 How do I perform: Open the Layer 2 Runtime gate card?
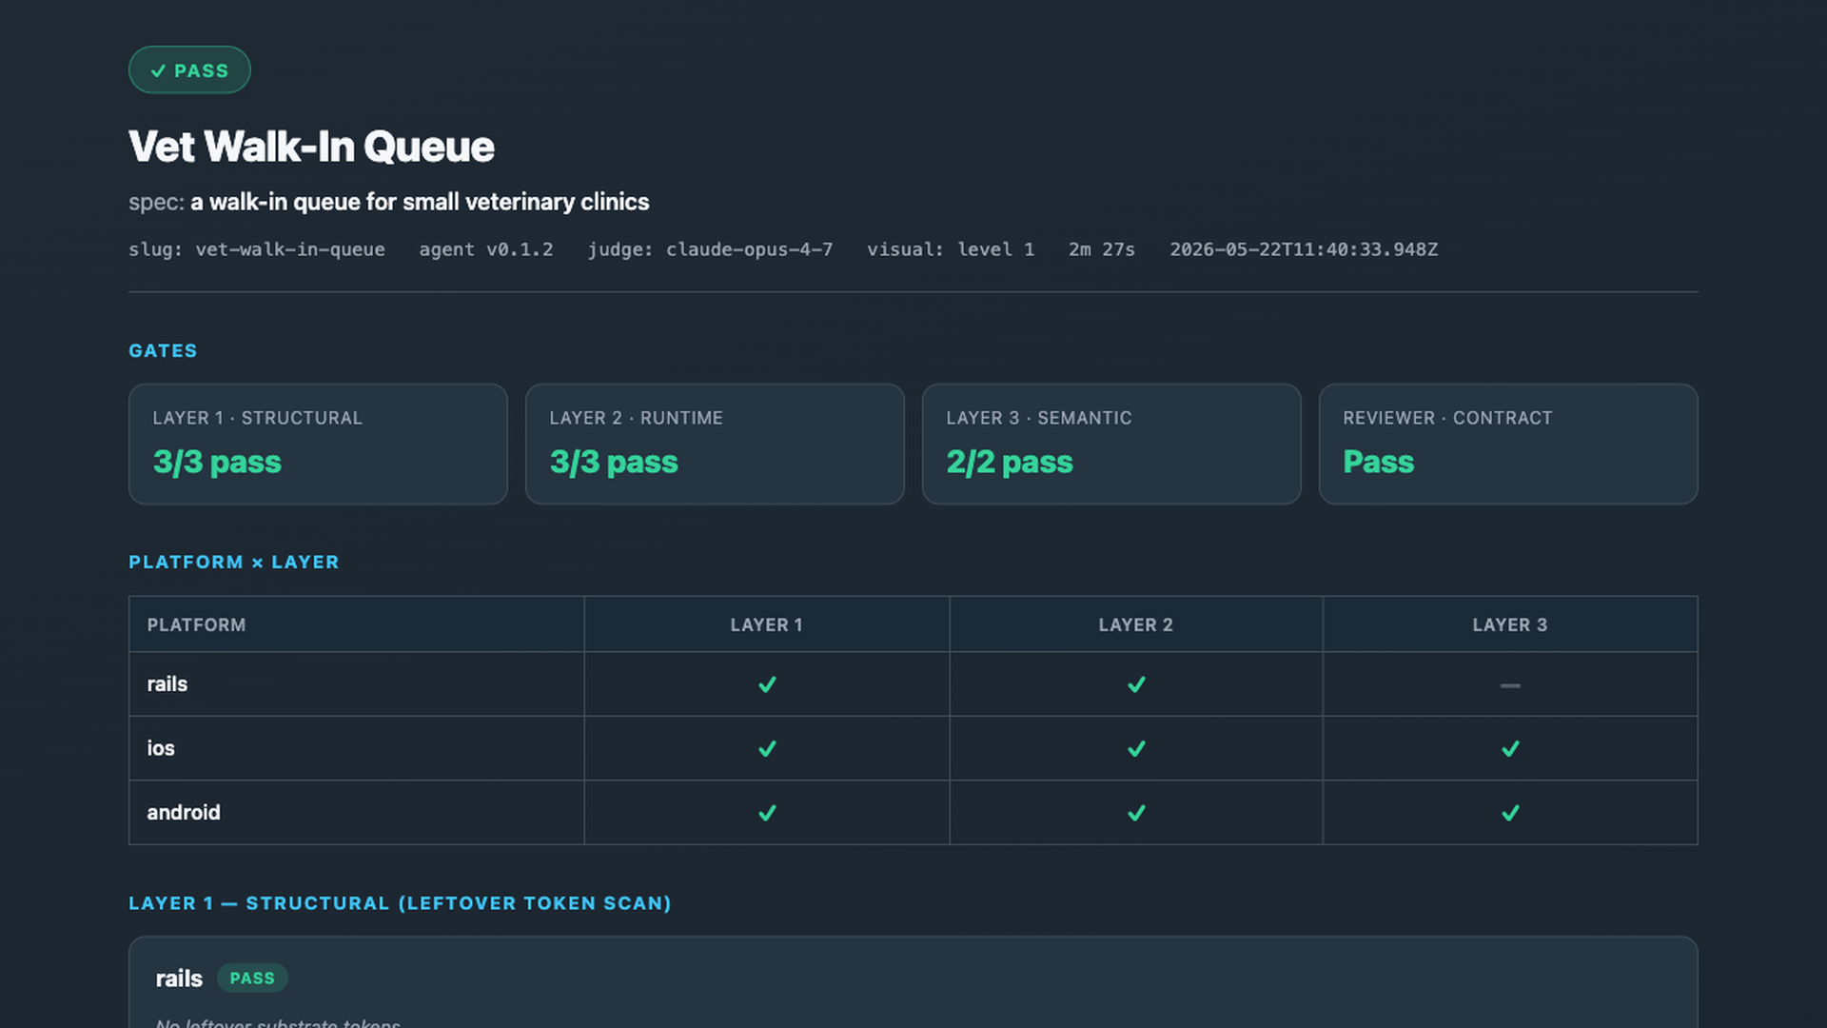pyautogui.click(x=715, y=444)
